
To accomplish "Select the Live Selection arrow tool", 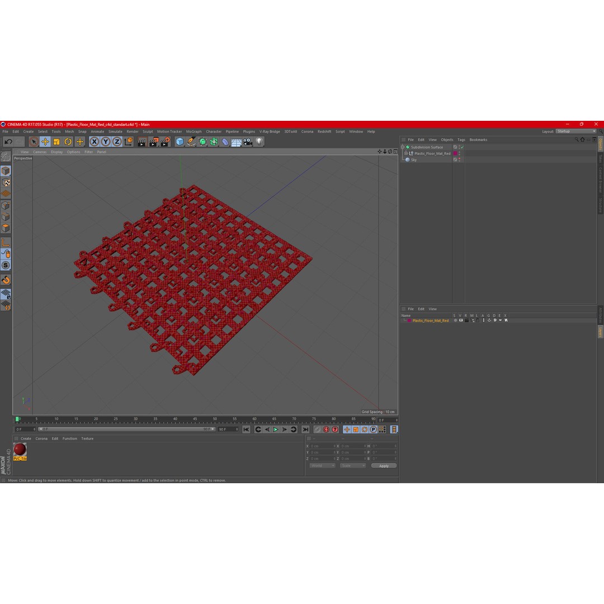I will (34, 141).
